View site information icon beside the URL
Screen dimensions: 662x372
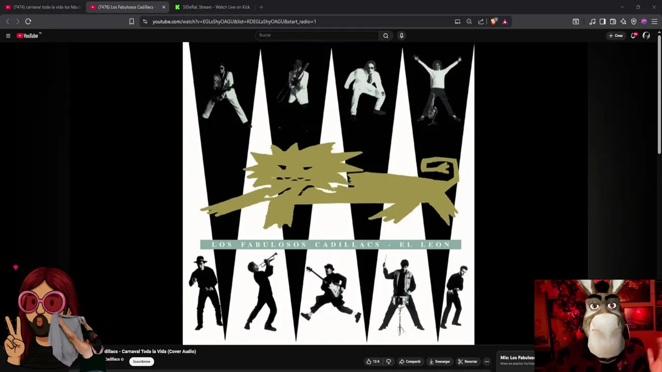[x=145, y=21]
